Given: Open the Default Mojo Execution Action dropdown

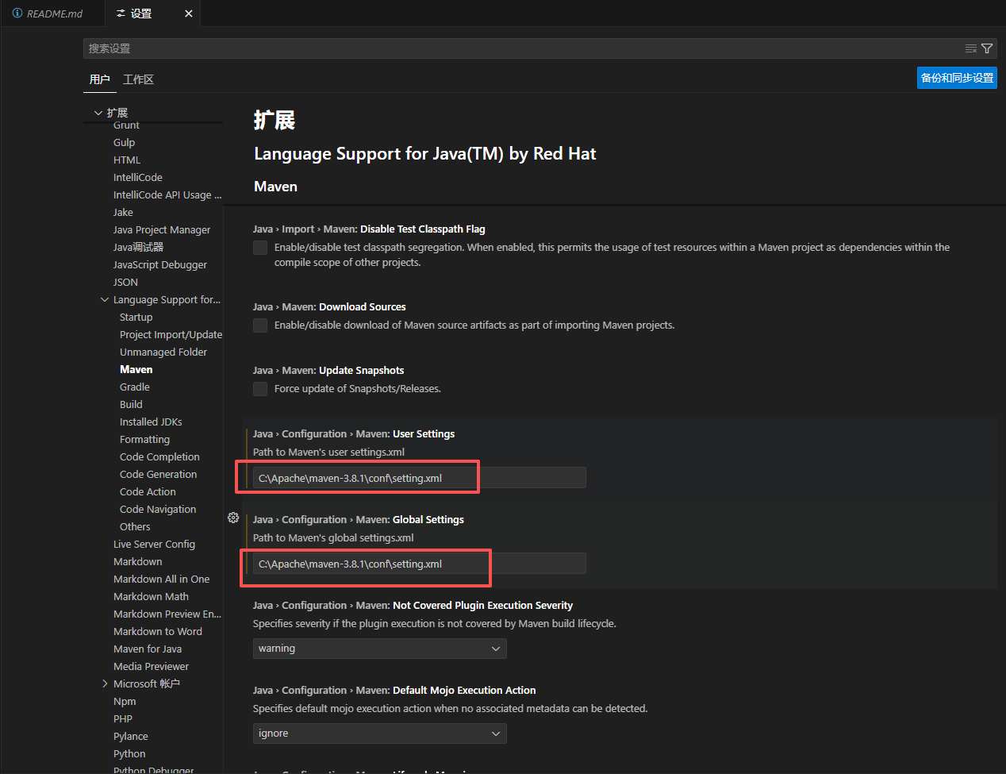Looking at the screenshot, I should (x=379, y=734).
